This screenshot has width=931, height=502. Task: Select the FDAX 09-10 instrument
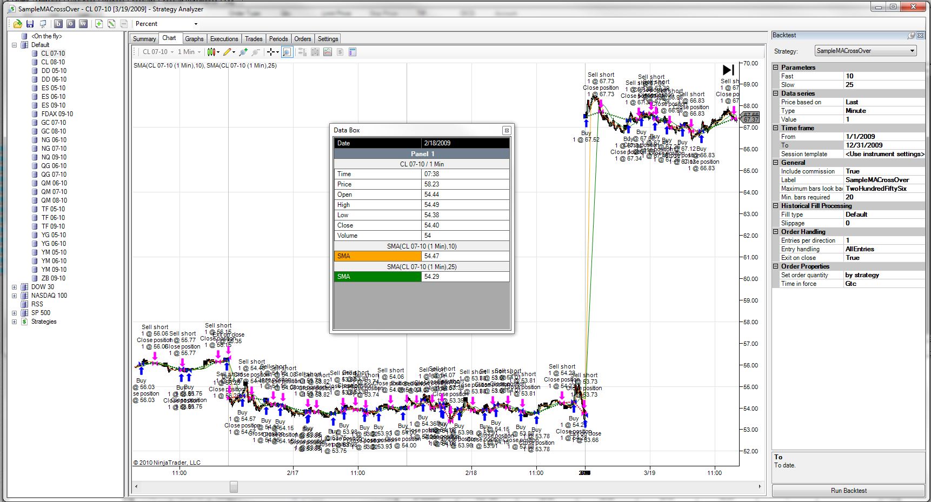pyautogui.click(x=57, y=114)
